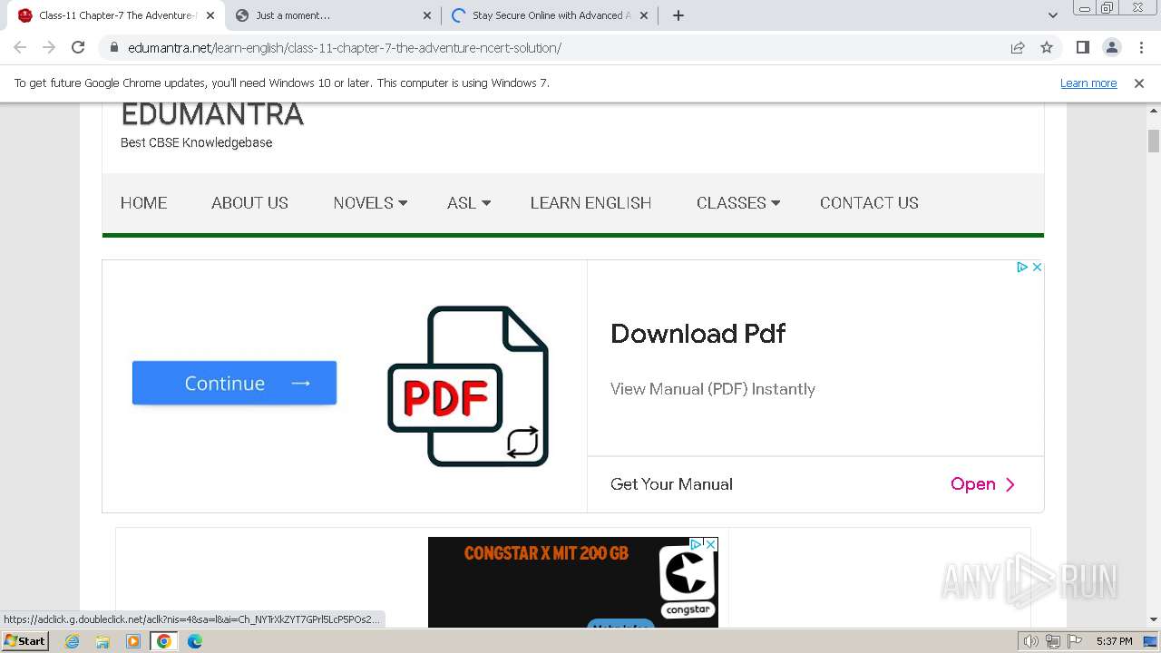Viewport: 1161px width, 653px height.
Task: Click the page vertical scrollbar thumb
Action: [x=1154, y=141]
